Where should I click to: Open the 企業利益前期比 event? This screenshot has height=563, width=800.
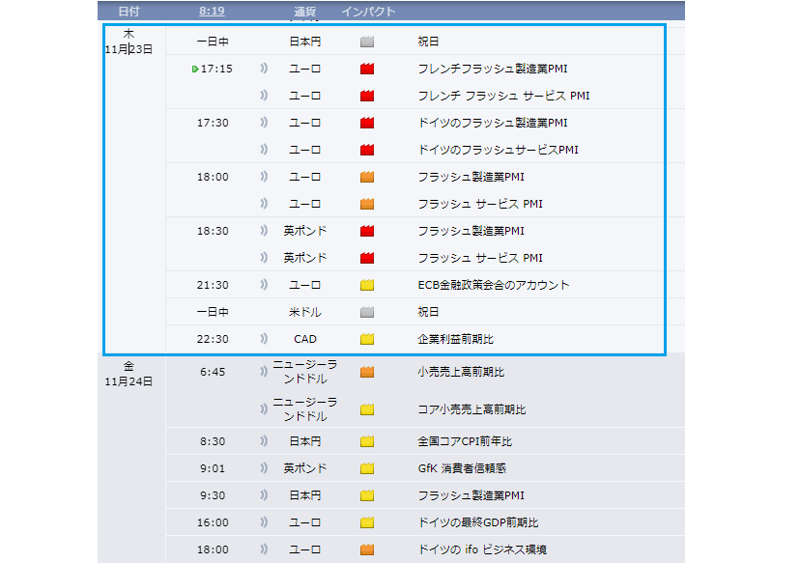pos(456,339)
